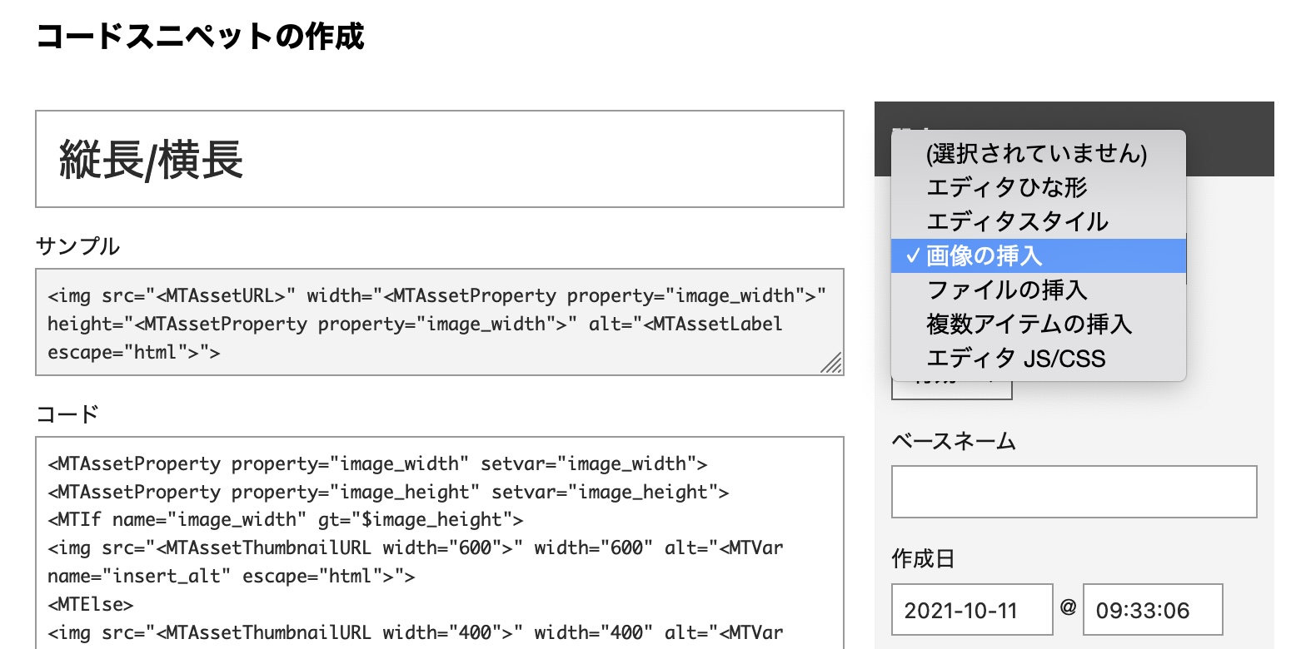Click the checkmark beside 画像の挿入

(x=912, y=256)
